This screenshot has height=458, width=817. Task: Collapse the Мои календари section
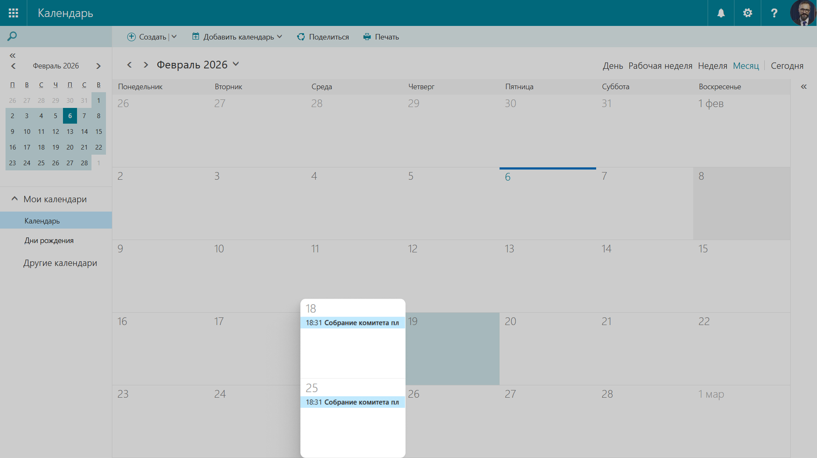(x=14, y=199)
